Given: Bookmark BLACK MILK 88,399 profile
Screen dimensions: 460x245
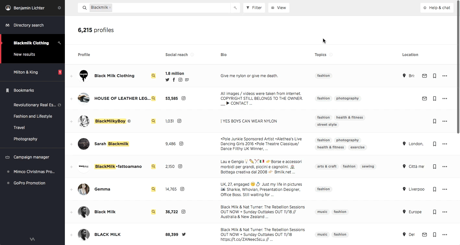Looking at the screenshot, I should pos(434,235).
